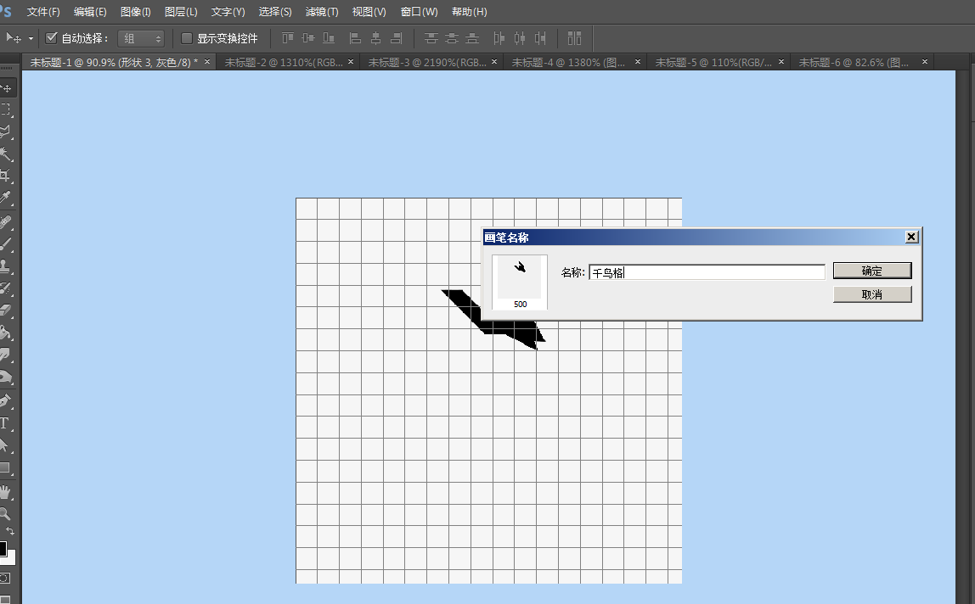Click align horizontal centers icon
975x604 pixels.
pyautogui.click(x=375, y=38)
